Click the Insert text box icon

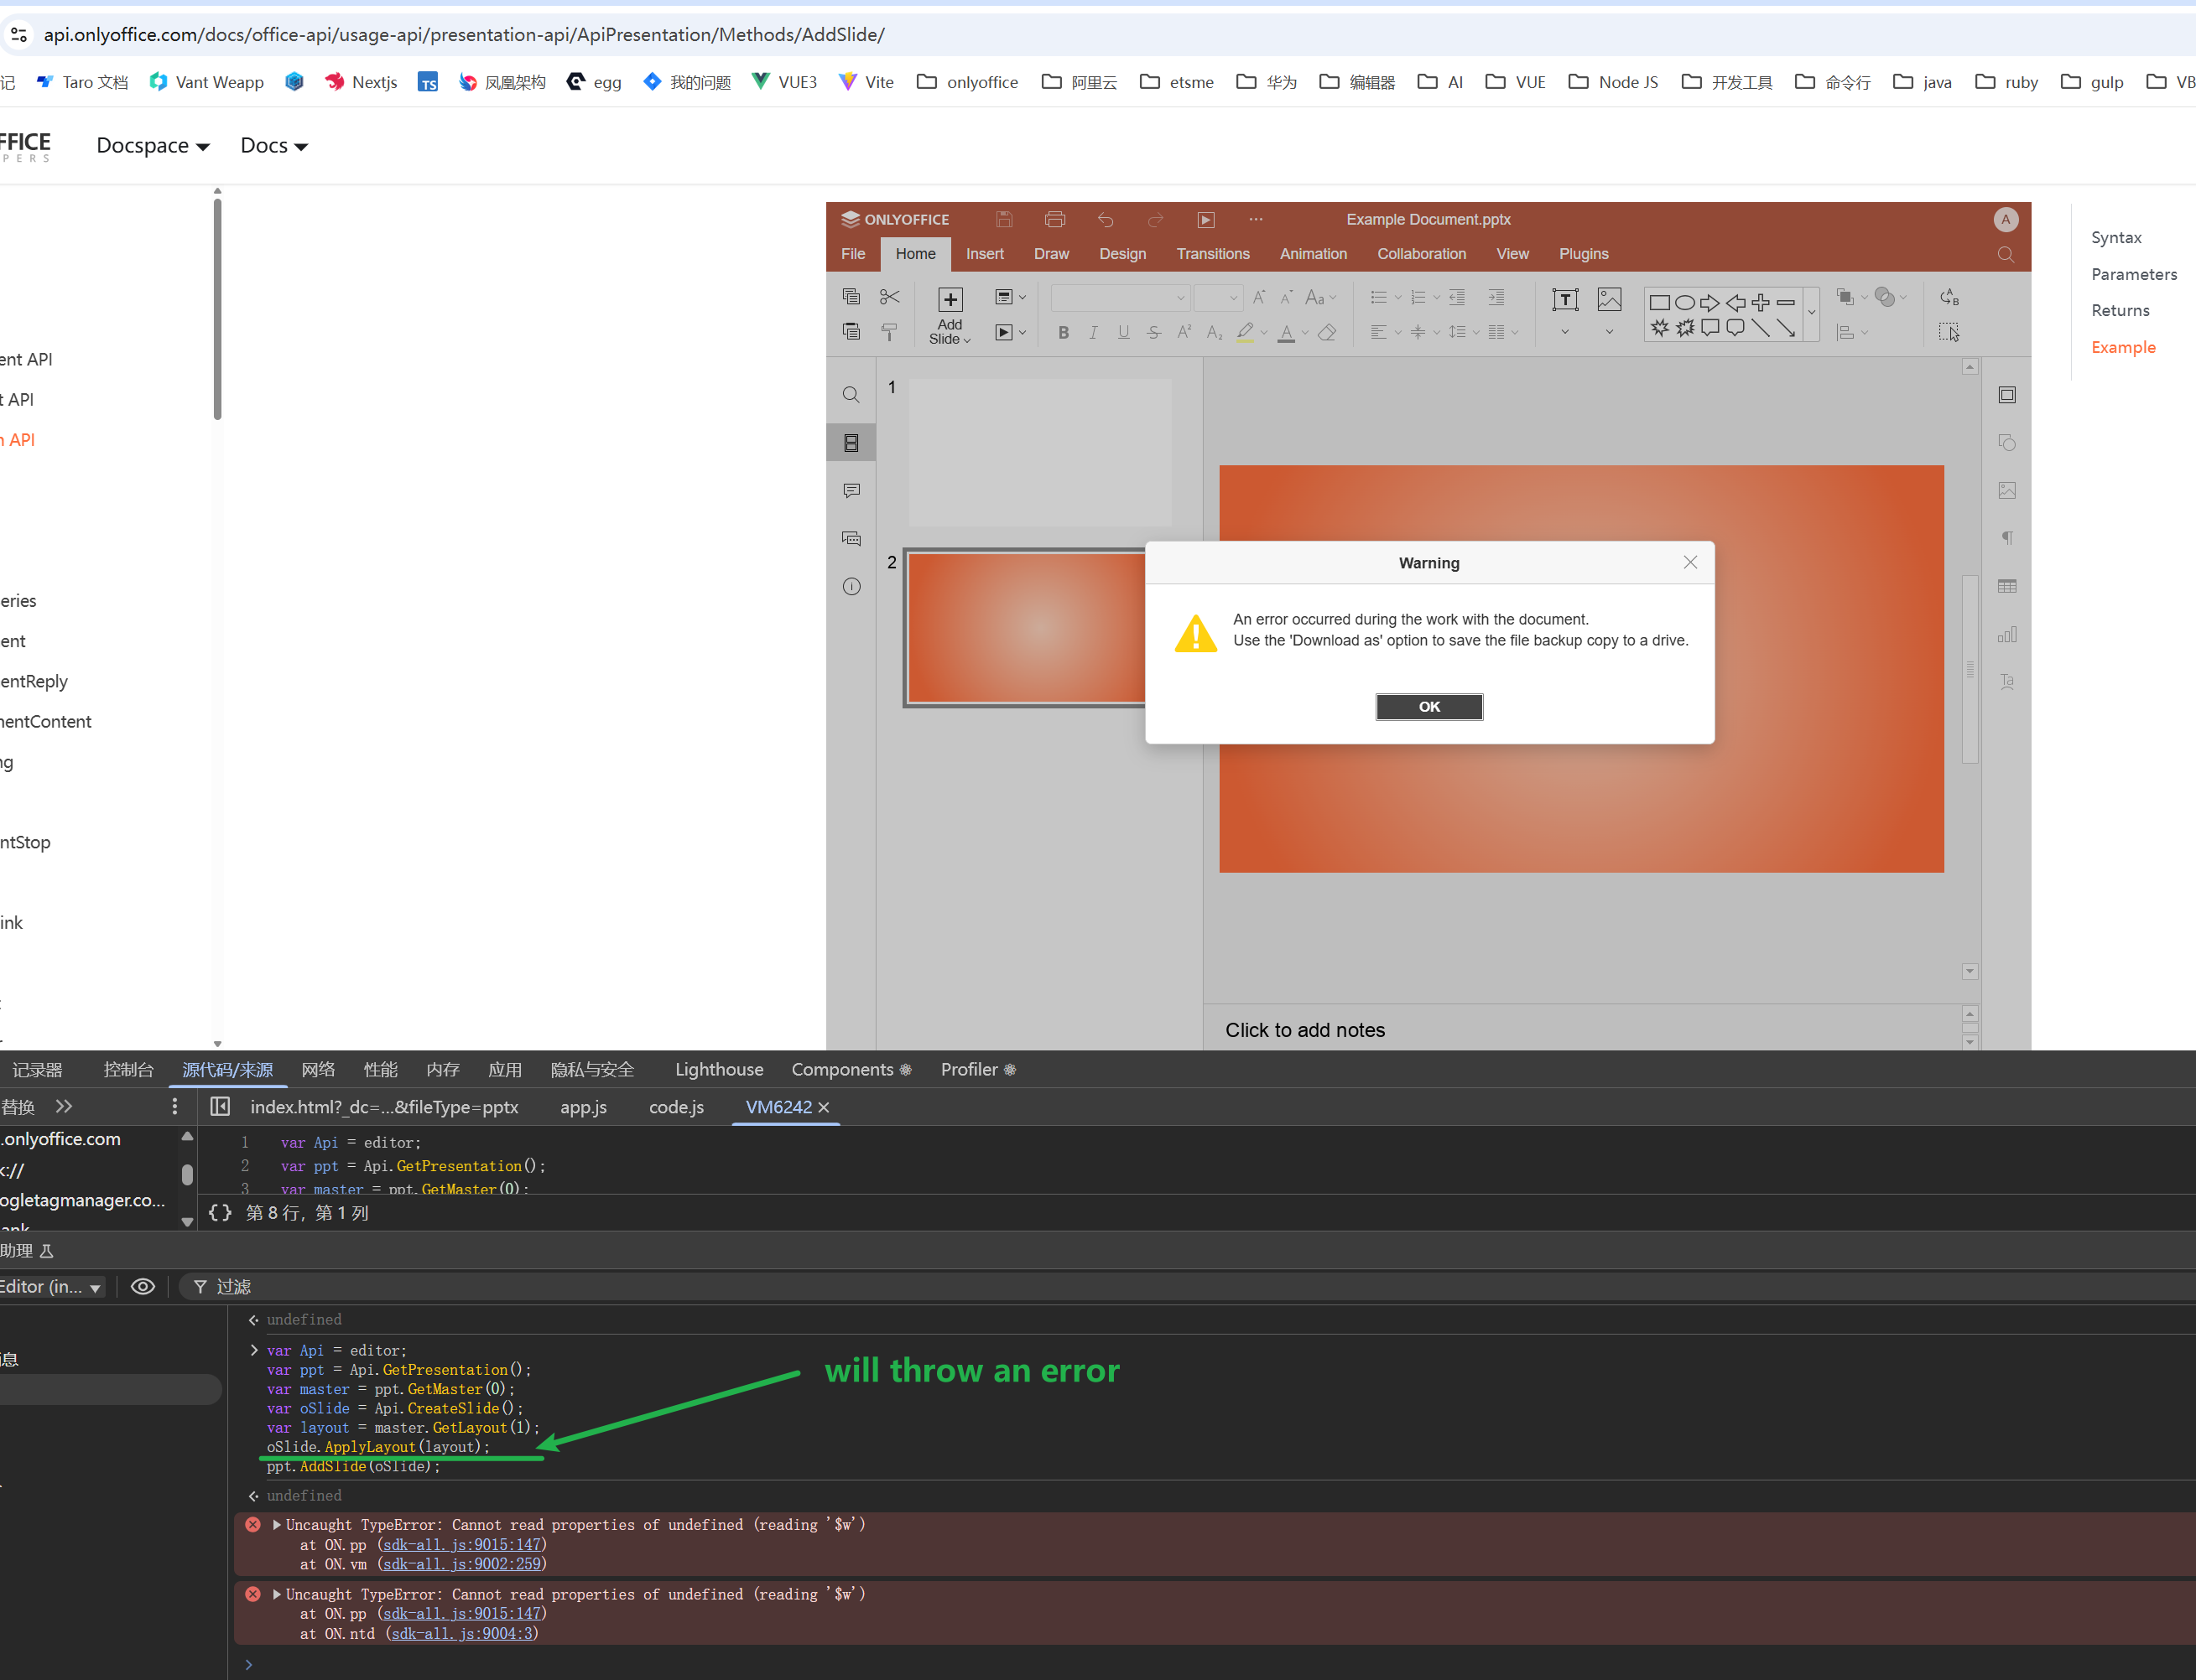(x=1564, y=299)
